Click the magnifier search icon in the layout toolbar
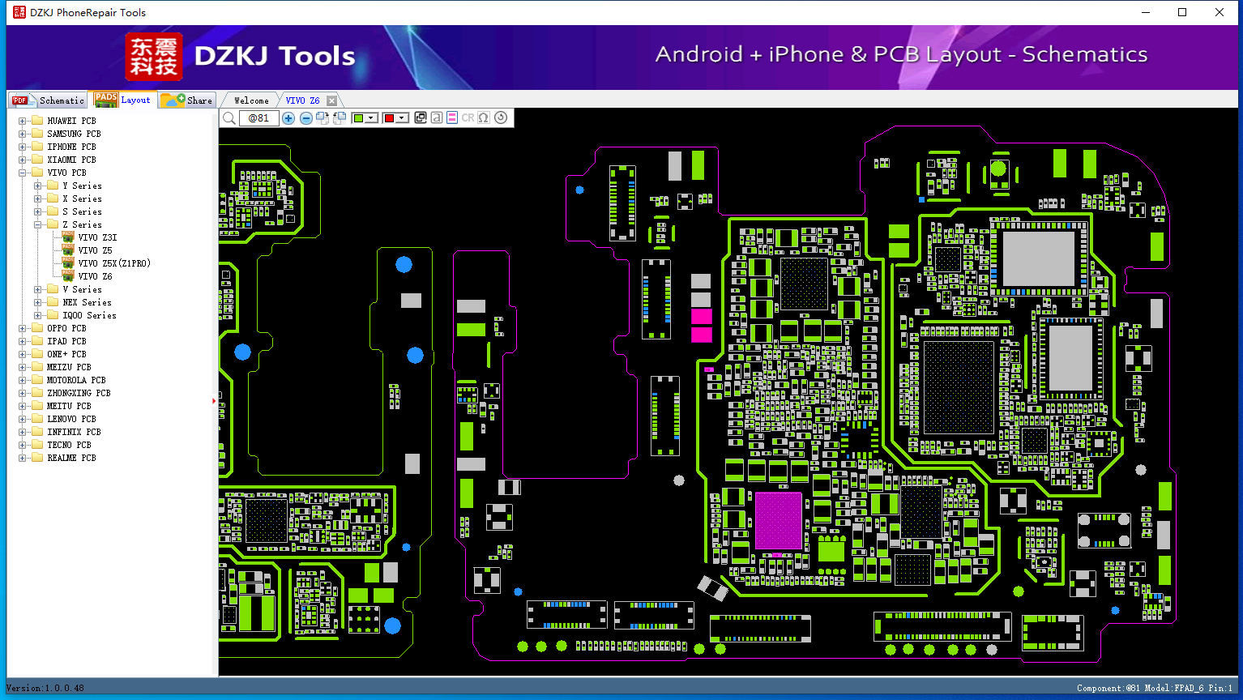The width and height of the screenshot is (1243, 700). (229, 118)
